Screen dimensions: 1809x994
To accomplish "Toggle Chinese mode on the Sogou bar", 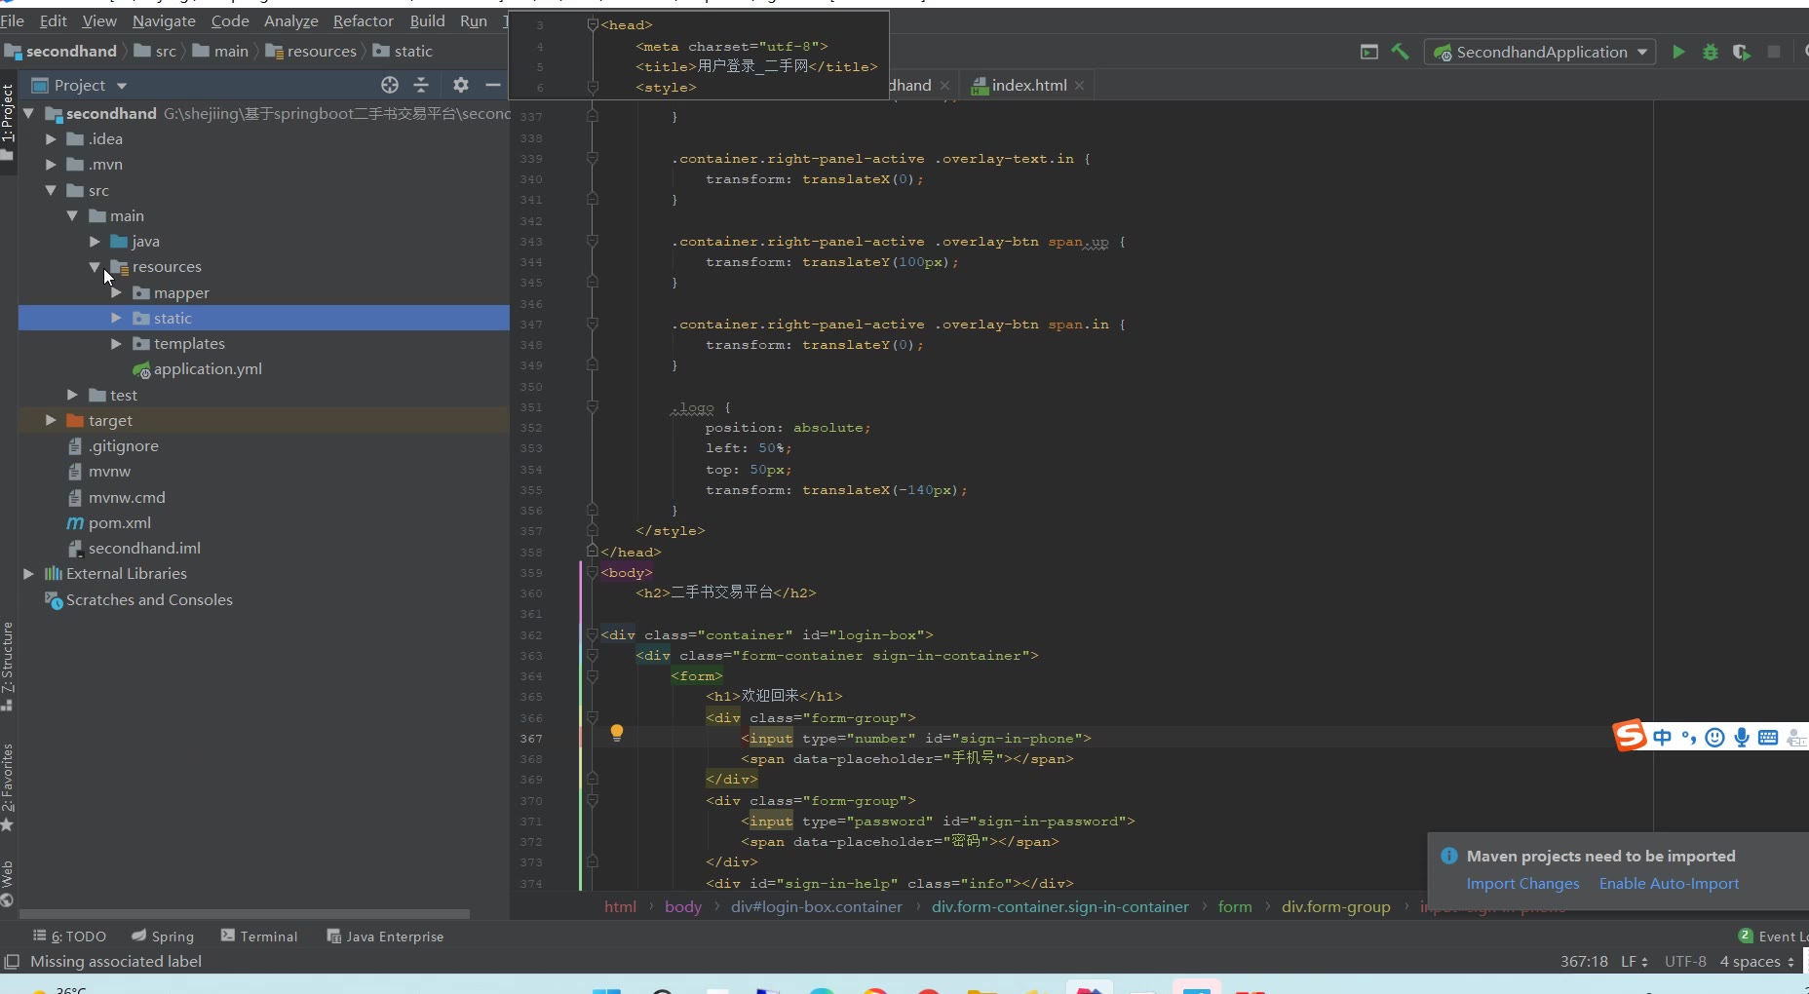I will click(x=1662, y=738).
